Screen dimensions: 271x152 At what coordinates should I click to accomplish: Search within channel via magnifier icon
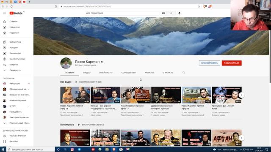click(183, 73)
